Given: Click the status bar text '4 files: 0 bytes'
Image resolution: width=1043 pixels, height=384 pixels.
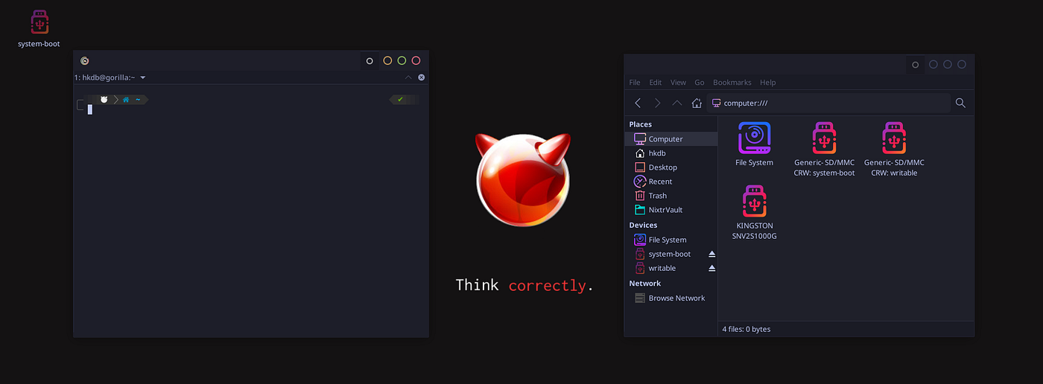Looking at the screenshot, I should coord(746,329).
